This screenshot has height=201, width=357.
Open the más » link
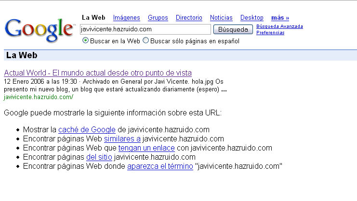point(280,18)
